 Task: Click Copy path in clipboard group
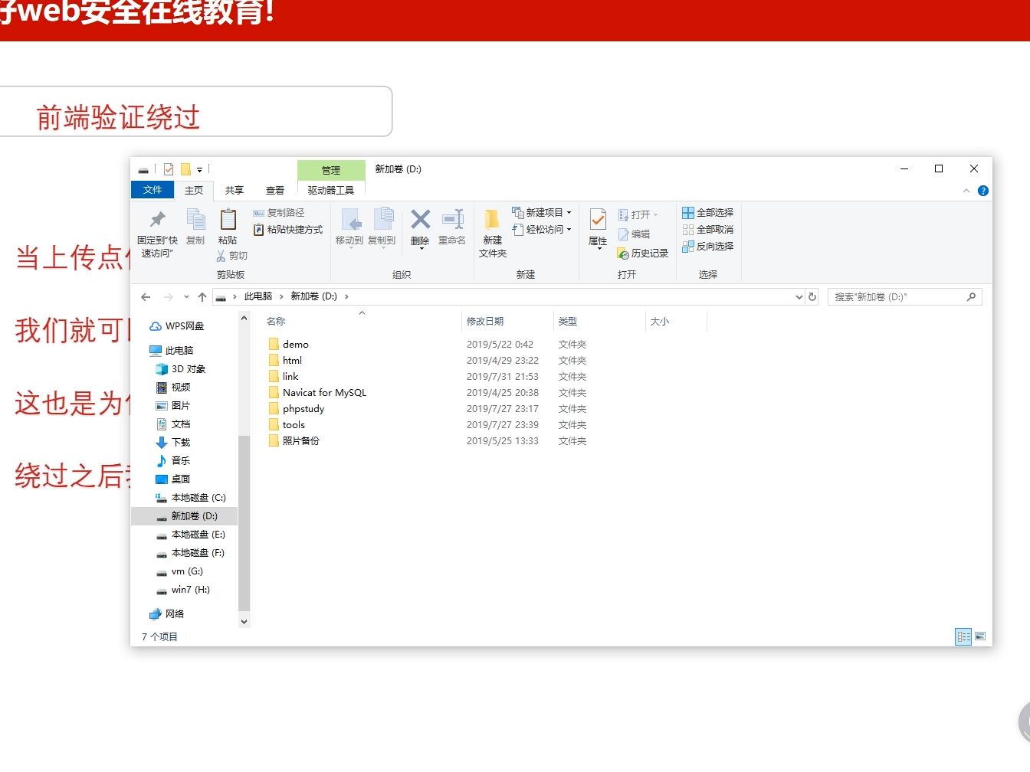[x=278, y=213]
